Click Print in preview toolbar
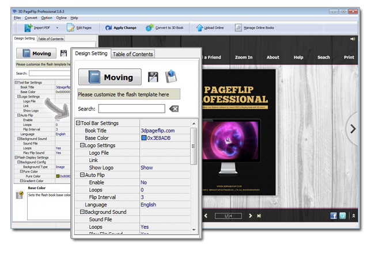371x257 pixels. [349, 57]
